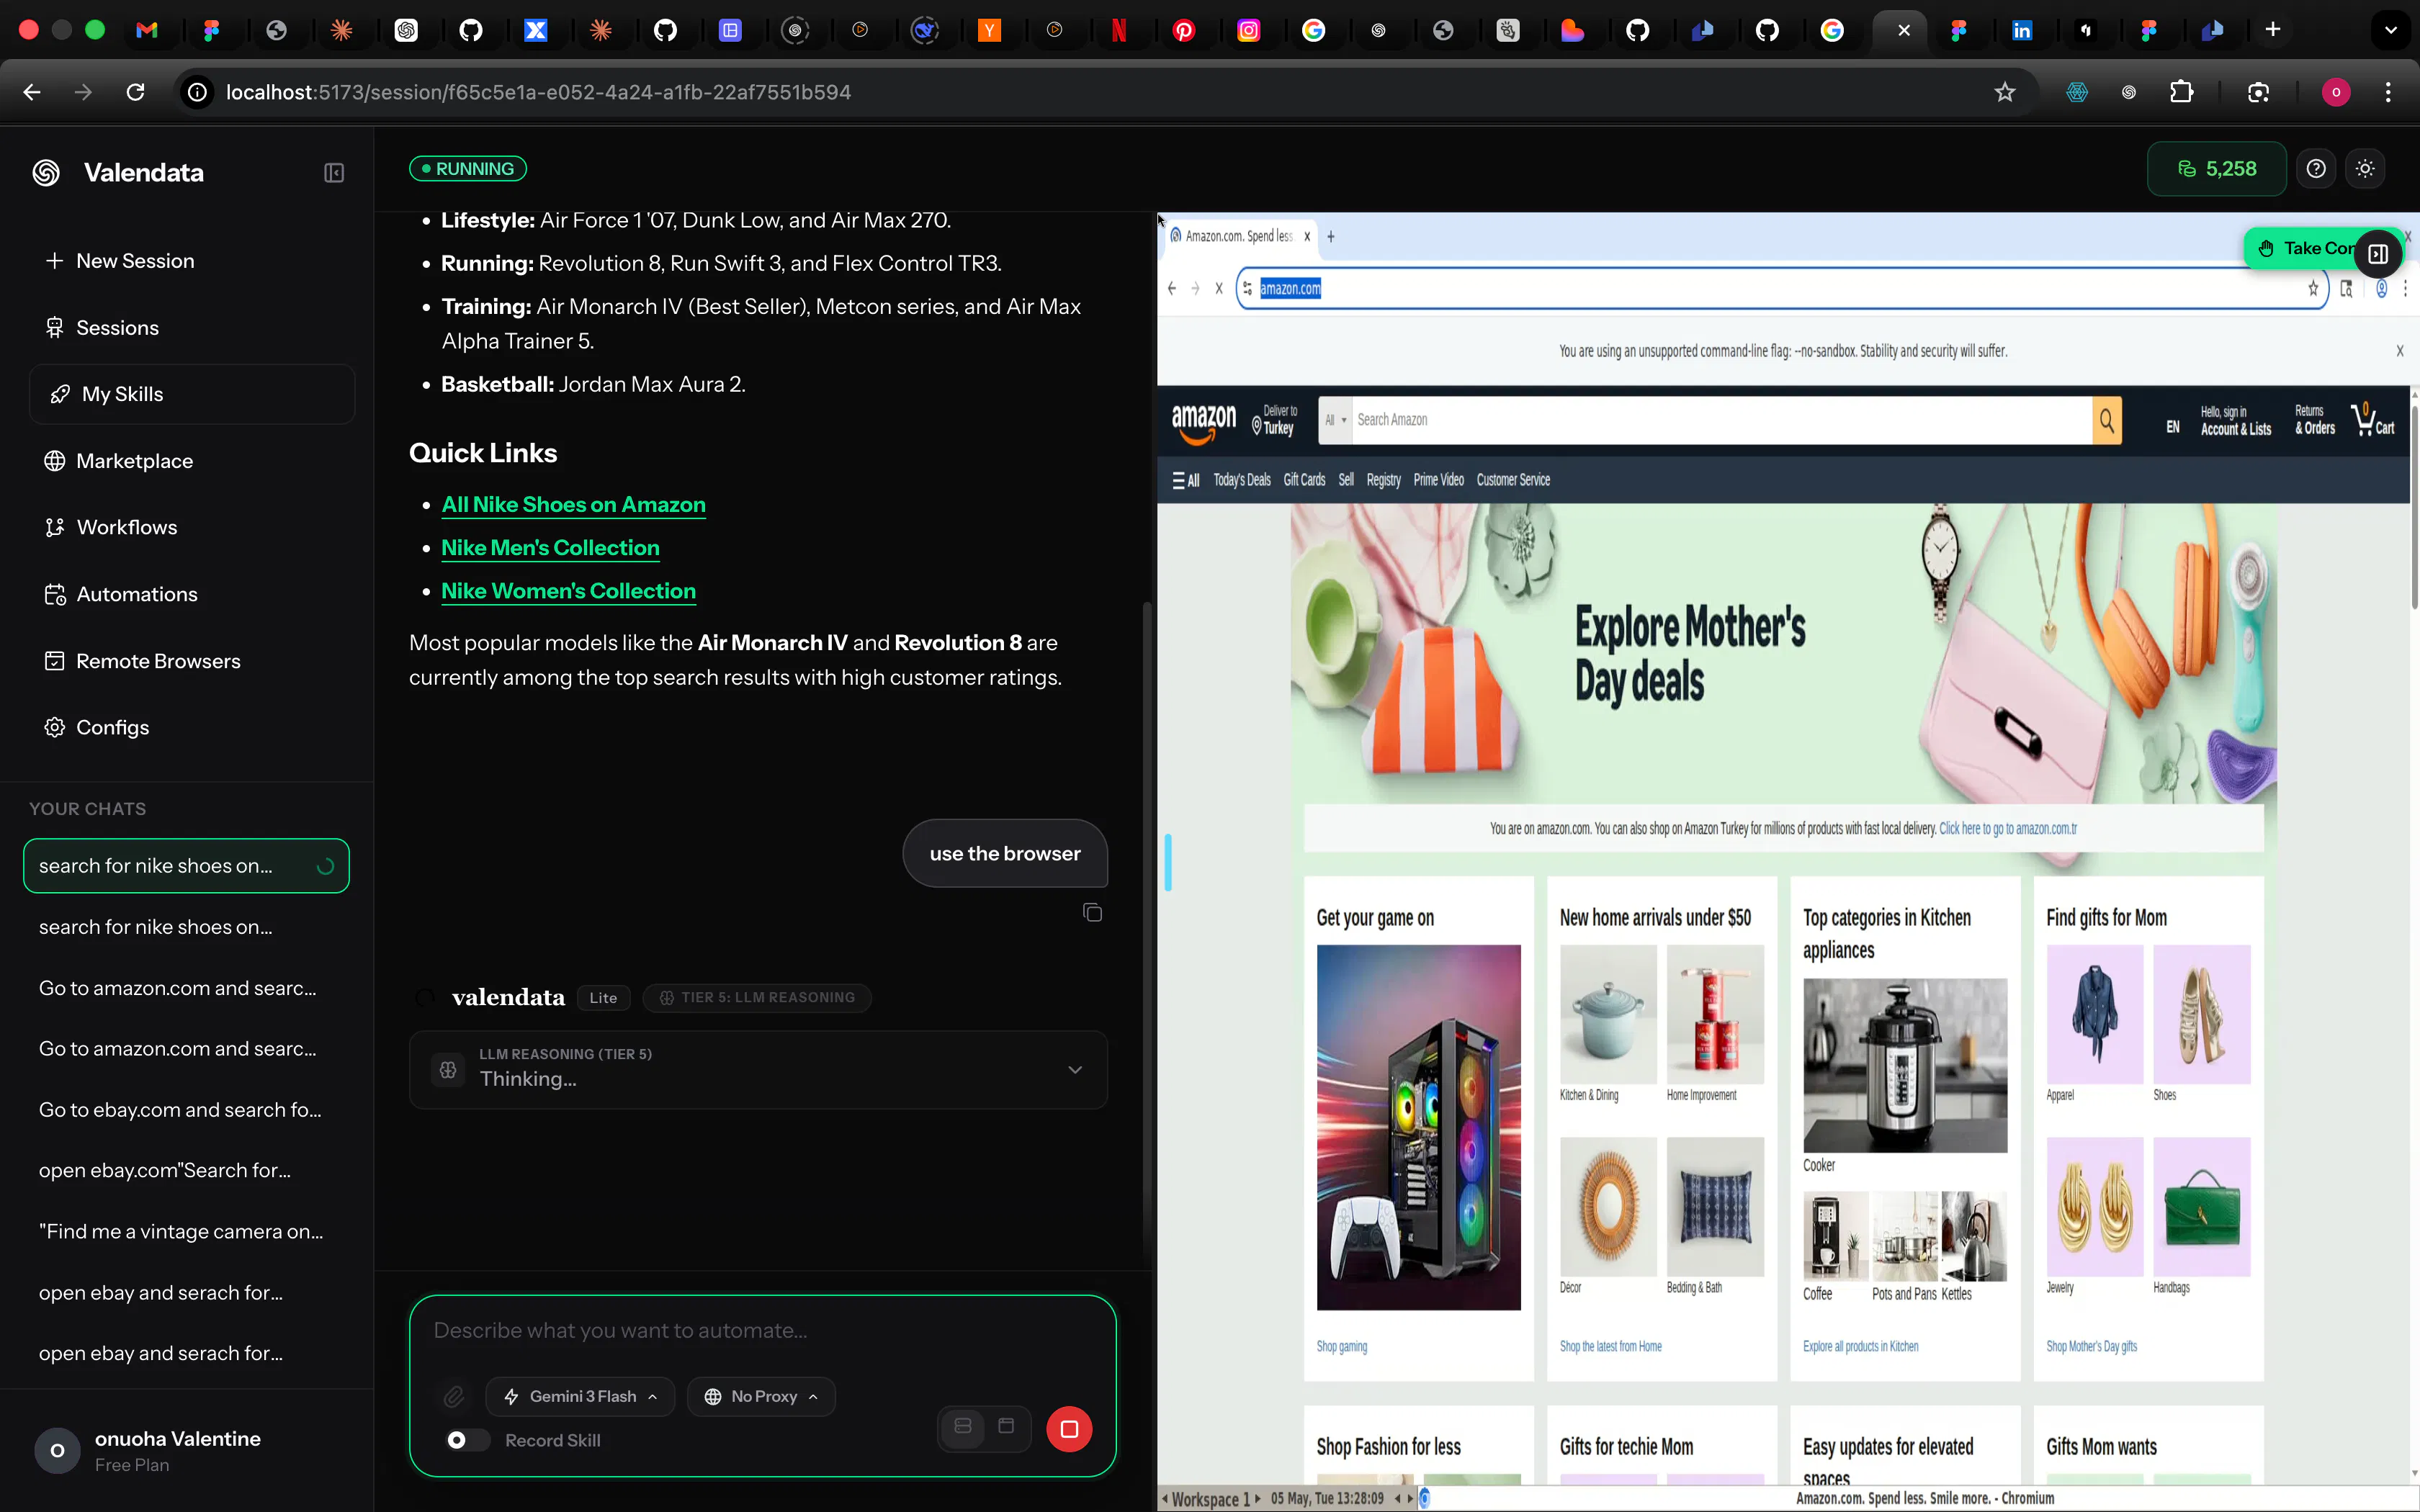Dismiss the unsupported flag warning bar
Screen dimensions: 2420x1512
click(x=2399, y=351)
